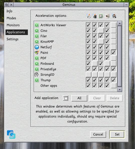Viewport: 135px width, 149px height.
Task: Open the Settings section
Action: [x=13, y=39]
